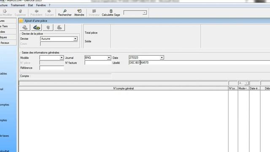Click the wide entry field above N°compte général
This screenshot has width=270, height=152.
tap(123, 84)
